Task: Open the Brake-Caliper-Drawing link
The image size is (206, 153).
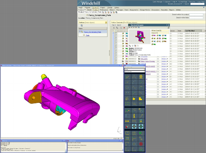Action: pyautogui.click(x=148, y=61)
